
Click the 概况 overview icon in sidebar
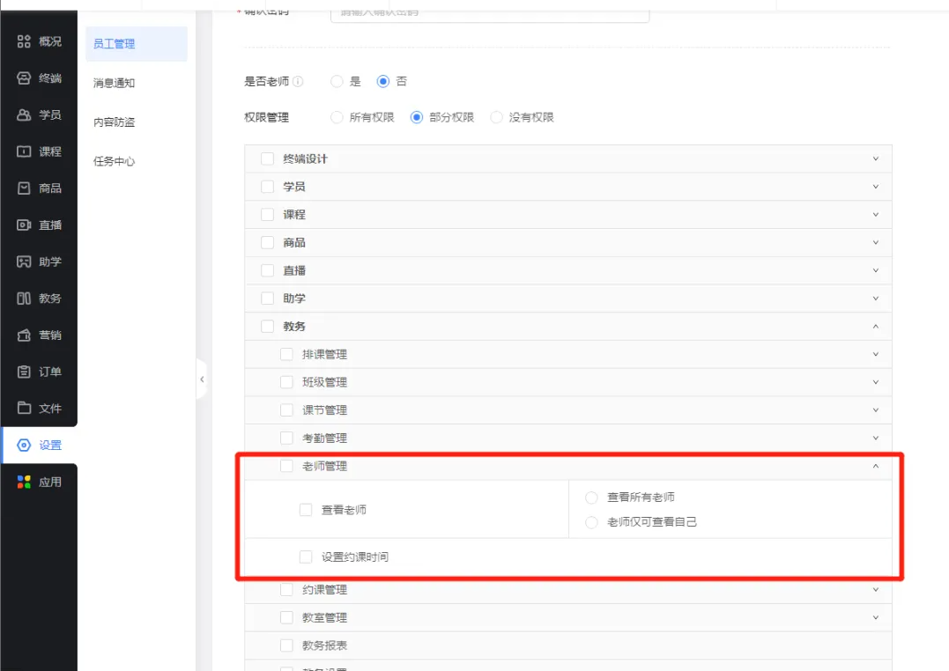pyautogui.click(x=24, y=41)
